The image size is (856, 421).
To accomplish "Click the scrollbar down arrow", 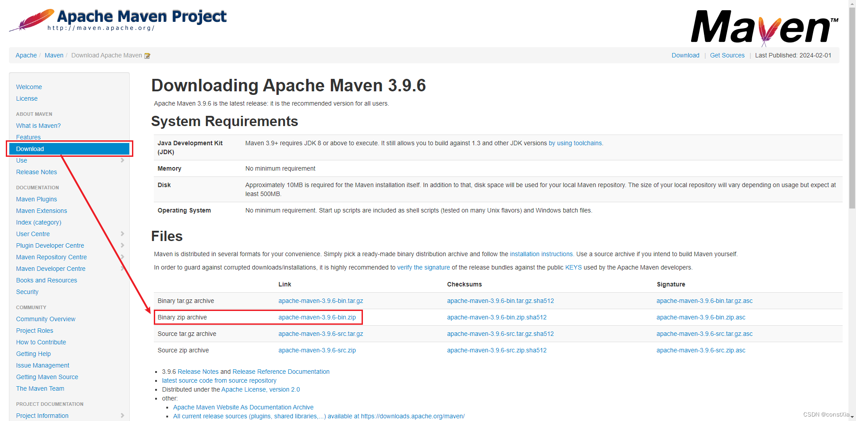I will pyautogui.click(x=852, y=417).
